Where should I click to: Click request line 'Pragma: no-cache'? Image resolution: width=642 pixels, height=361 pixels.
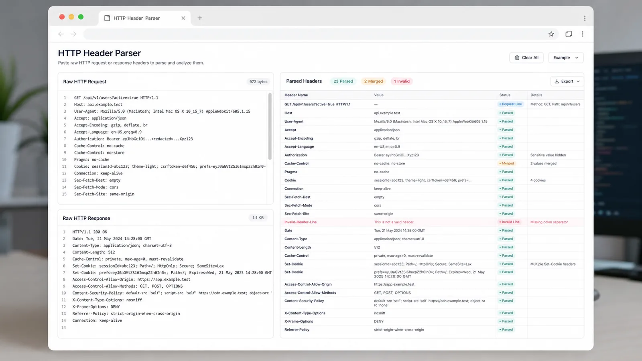tap(91, 160)
